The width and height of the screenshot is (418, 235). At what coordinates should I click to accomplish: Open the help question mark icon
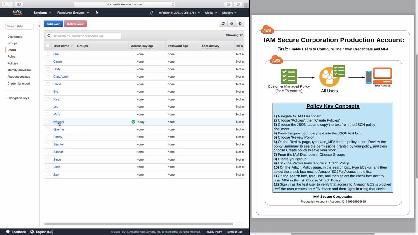coord(240,23)
